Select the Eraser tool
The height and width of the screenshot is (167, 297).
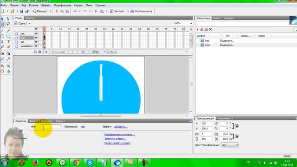pos(8,47)
